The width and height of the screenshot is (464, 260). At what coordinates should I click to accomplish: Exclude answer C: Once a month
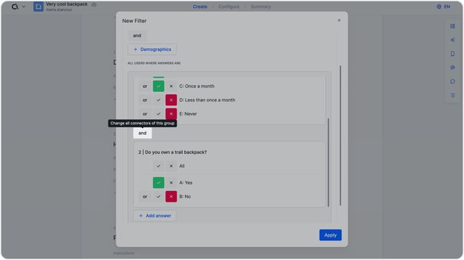(171, 86)
